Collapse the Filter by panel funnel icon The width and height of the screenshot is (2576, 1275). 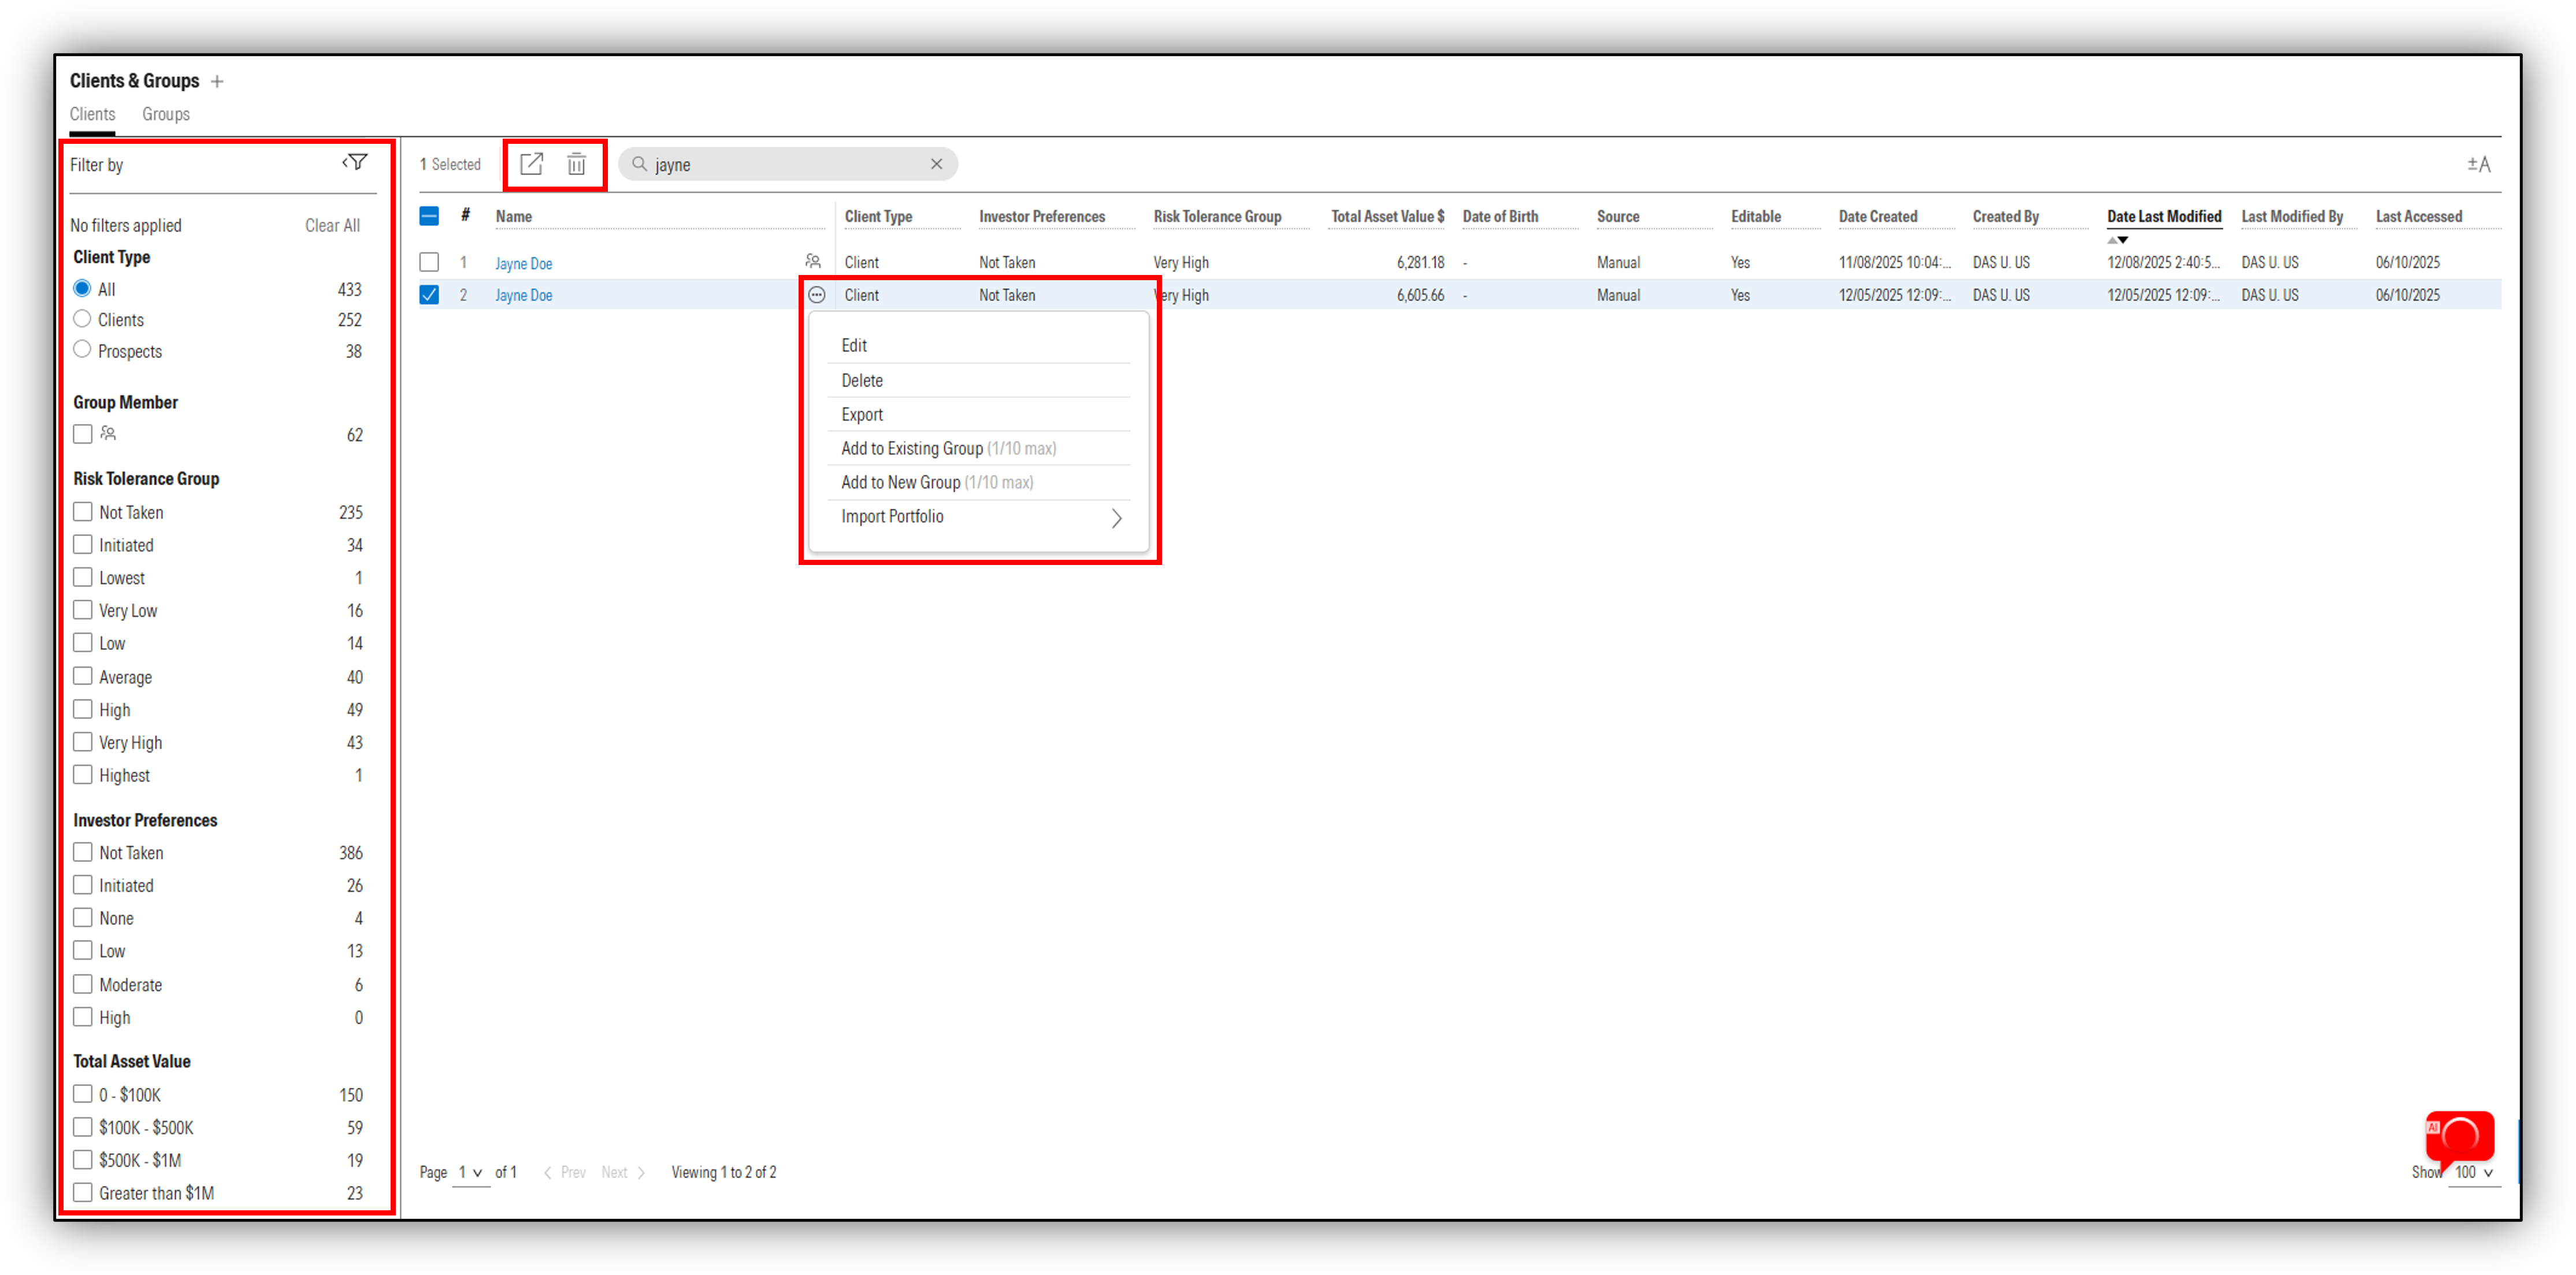(x=356, y=162)
